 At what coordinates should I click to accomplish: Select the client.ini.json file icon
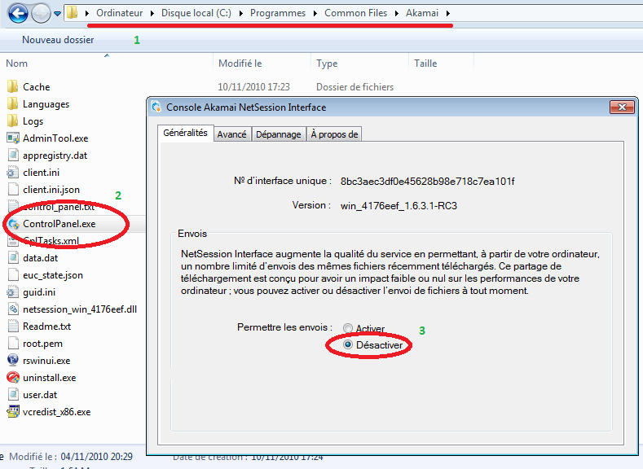(13, 189)
